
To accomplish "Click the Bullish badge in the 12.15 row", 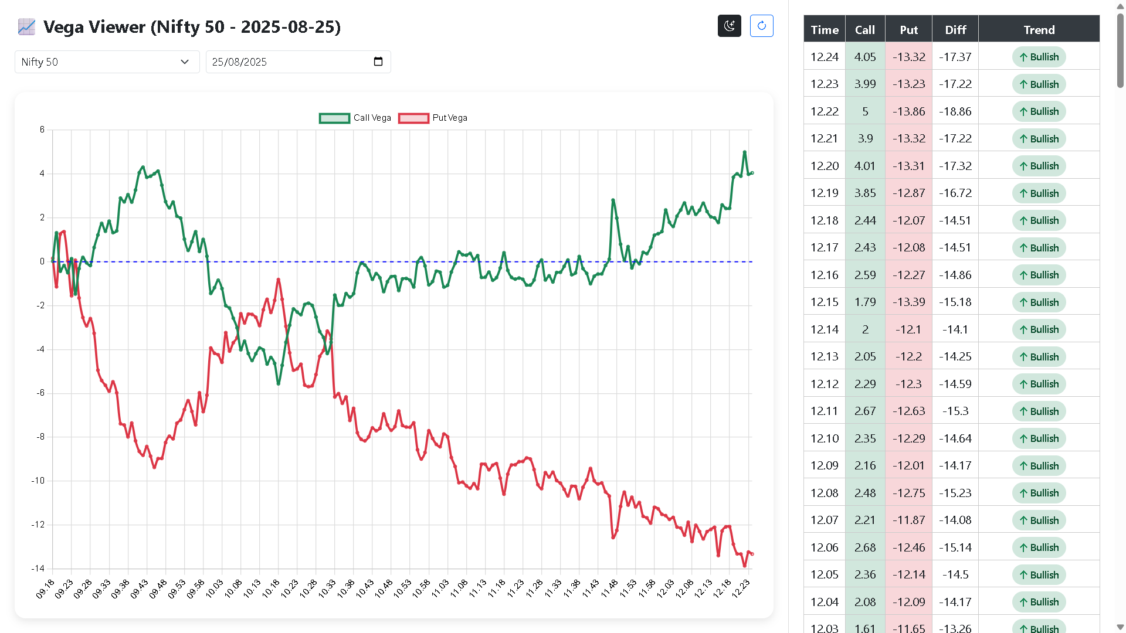I will point(1039,302).
